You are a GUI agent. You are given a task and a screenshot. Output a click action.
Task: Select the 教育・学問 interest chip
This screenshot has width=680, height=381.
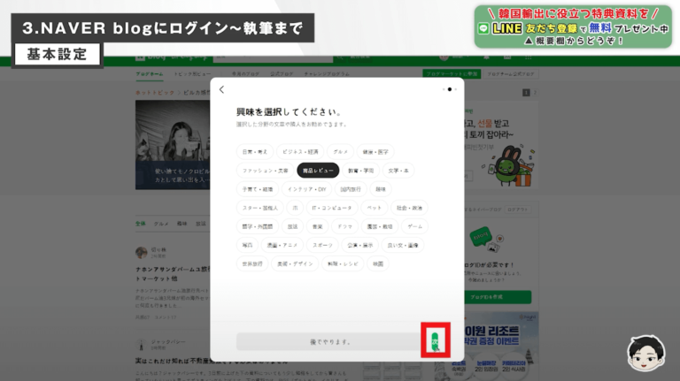tap(361, 171)
